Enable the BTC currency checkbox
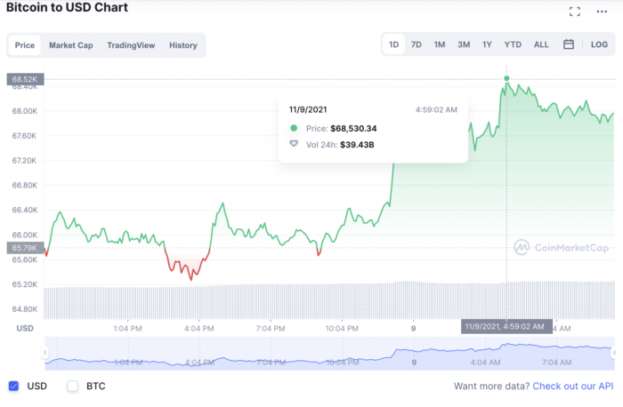The width and height of the screenshot is (623, 407). tap(73, 386)
